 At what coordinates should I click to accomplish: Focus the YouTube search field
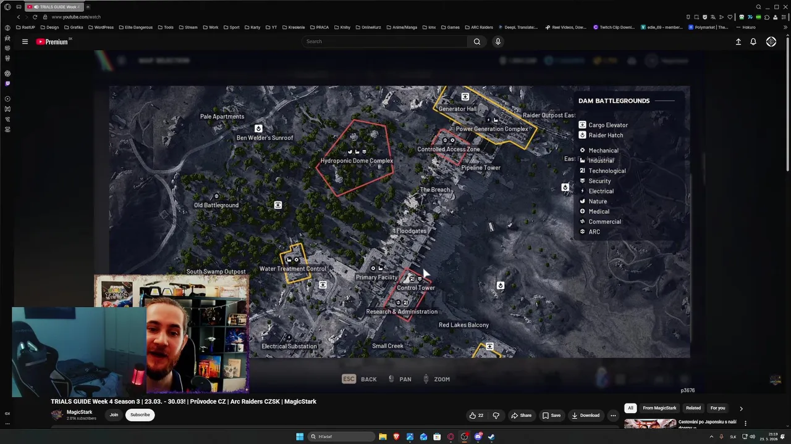tap(384, 41)
